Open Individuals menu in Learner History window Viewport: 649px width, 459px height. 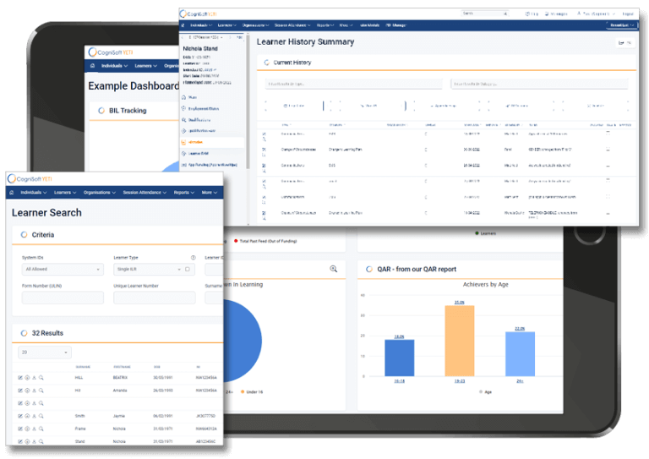201,25
